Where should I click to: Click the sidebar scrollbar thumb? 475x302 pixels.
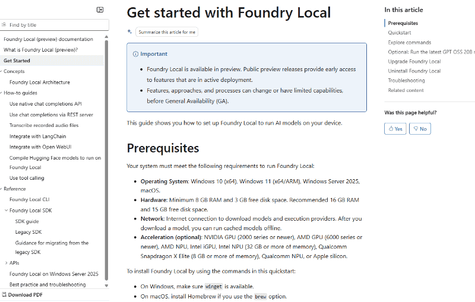click(x=106, y=160)
